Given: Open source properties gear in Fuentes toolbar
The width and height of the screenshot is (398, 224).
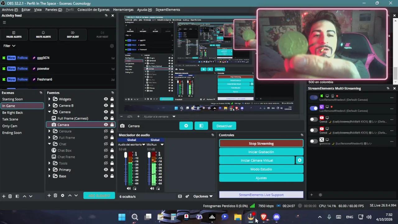Looking at the screenshot, I should tap(62, 195).
